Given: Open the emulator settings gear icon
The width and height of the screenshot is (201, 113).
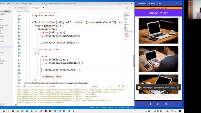Looking at the screenshot, I should point(160,3).
